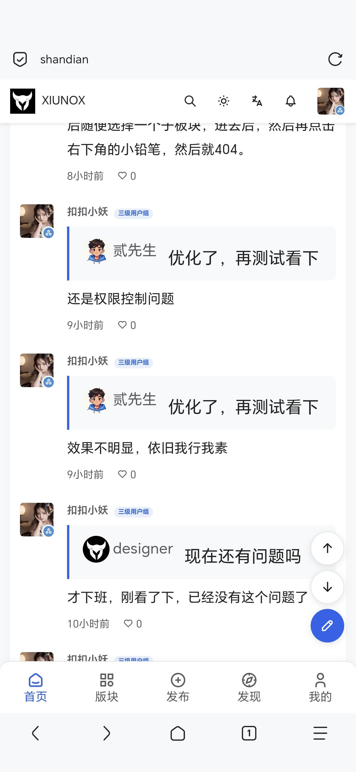Open browser hamburger menu
Viewport: 356px width, 772px height.
[x=321, y=733]
